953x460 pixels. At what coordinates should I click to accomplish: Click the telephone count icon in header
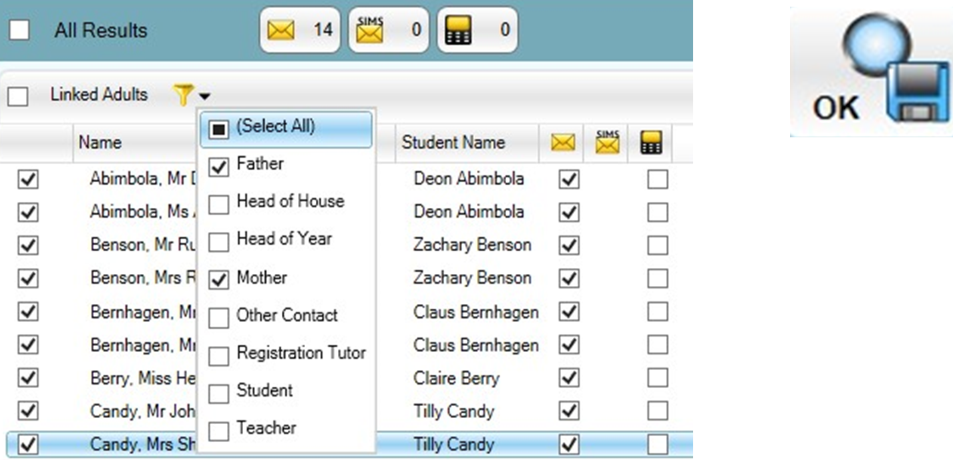pyautogui.click(x=459, y=30)
